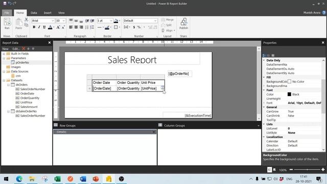Open PowerPoint from the taskbar
This screenshot has height=184, width=327.
96,179
